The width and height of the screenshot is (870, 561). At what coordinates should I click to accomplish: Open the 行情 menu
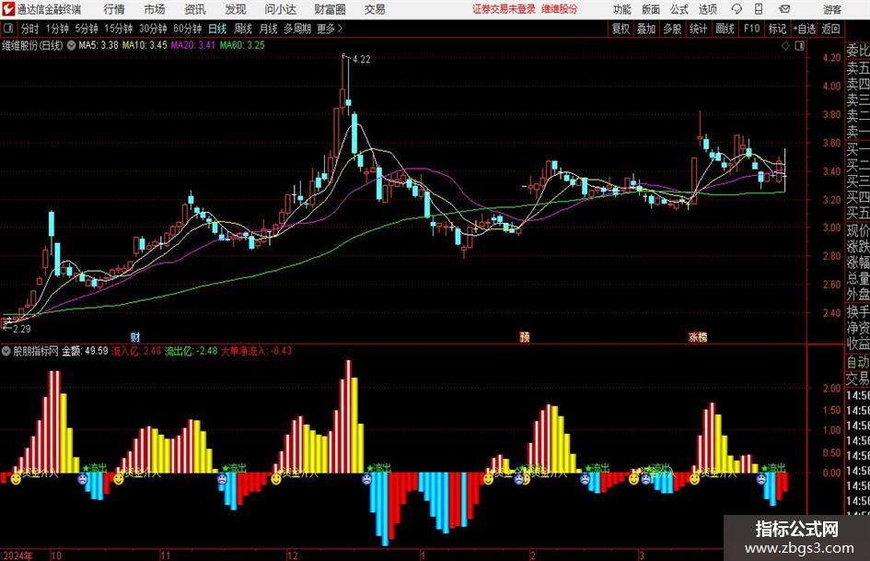[x=114, y=9]
